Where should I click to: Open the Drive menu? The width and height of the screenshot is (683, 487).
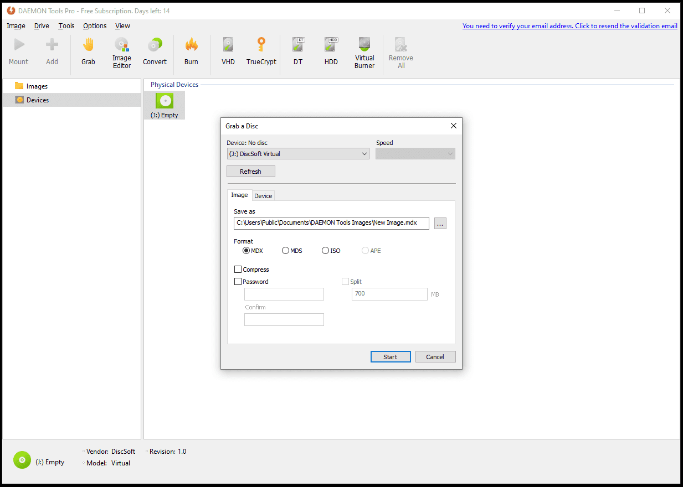tap(42, 25)
